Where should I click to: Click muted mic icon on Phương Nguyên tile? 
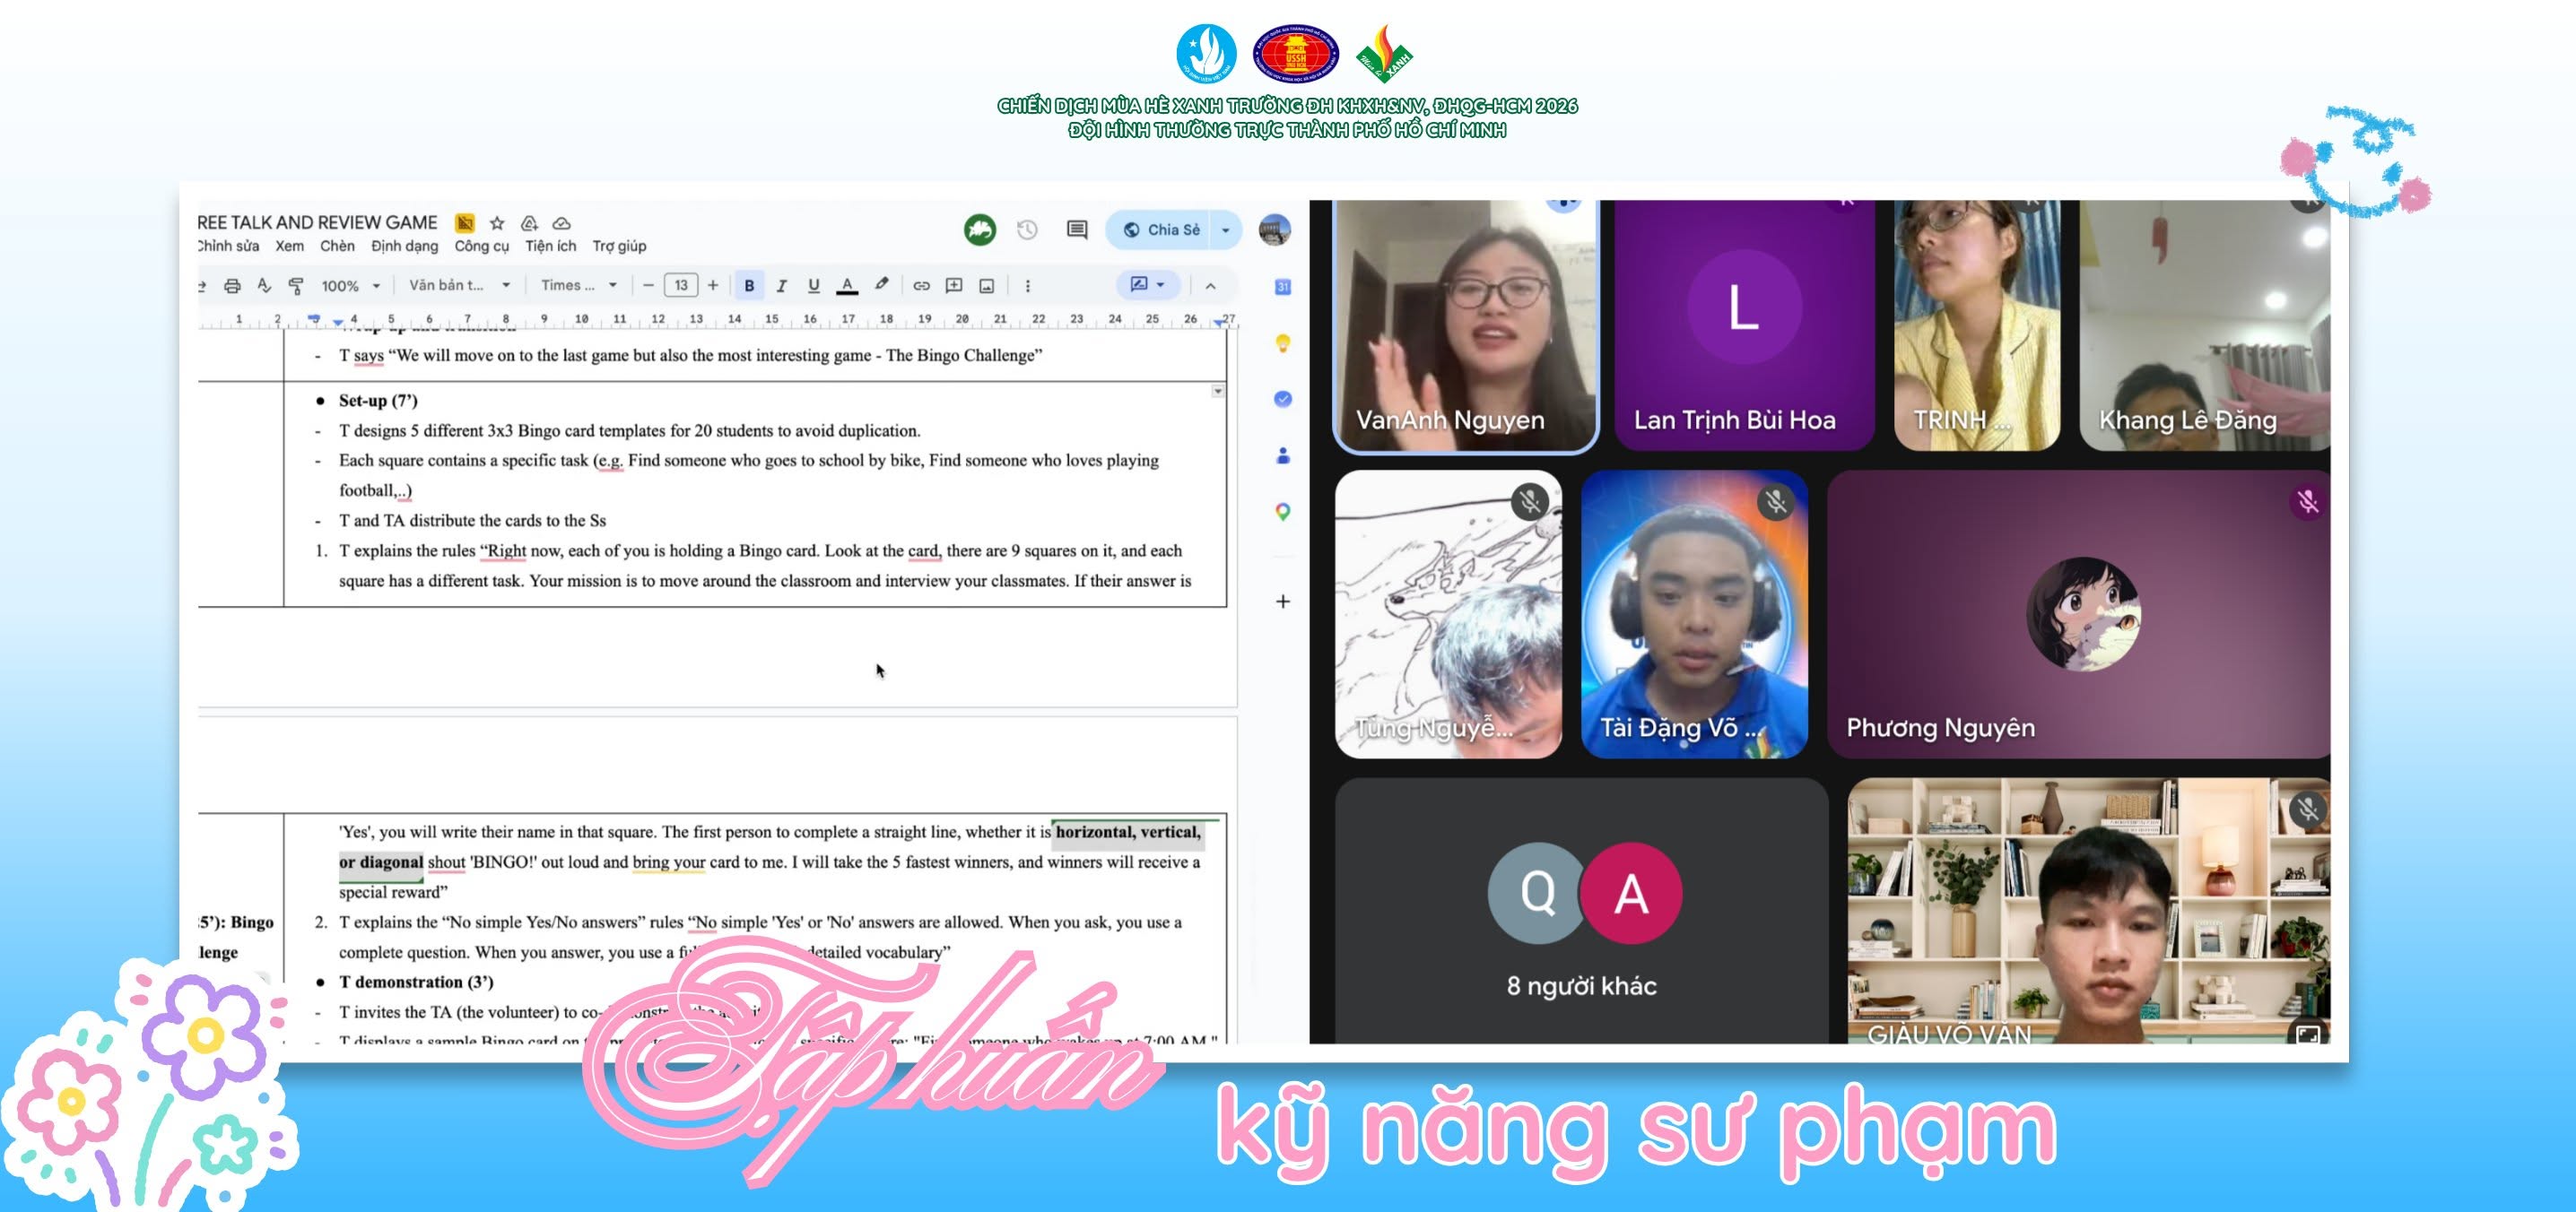point(2307,500)
